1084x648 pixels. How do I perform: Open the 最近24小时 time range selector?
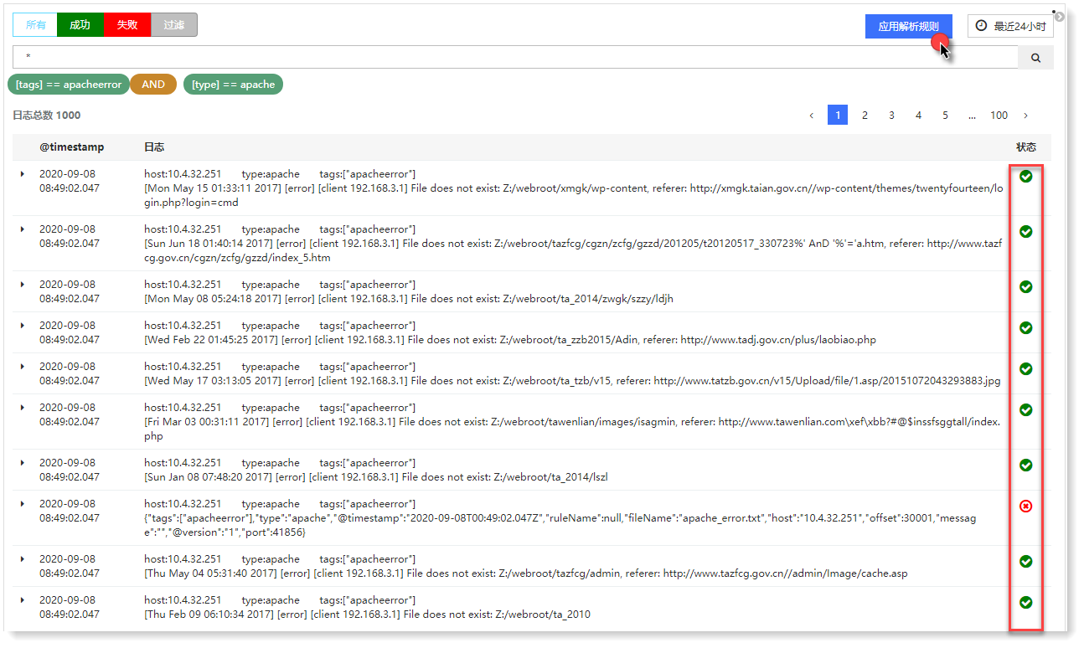click(1010, 26)
